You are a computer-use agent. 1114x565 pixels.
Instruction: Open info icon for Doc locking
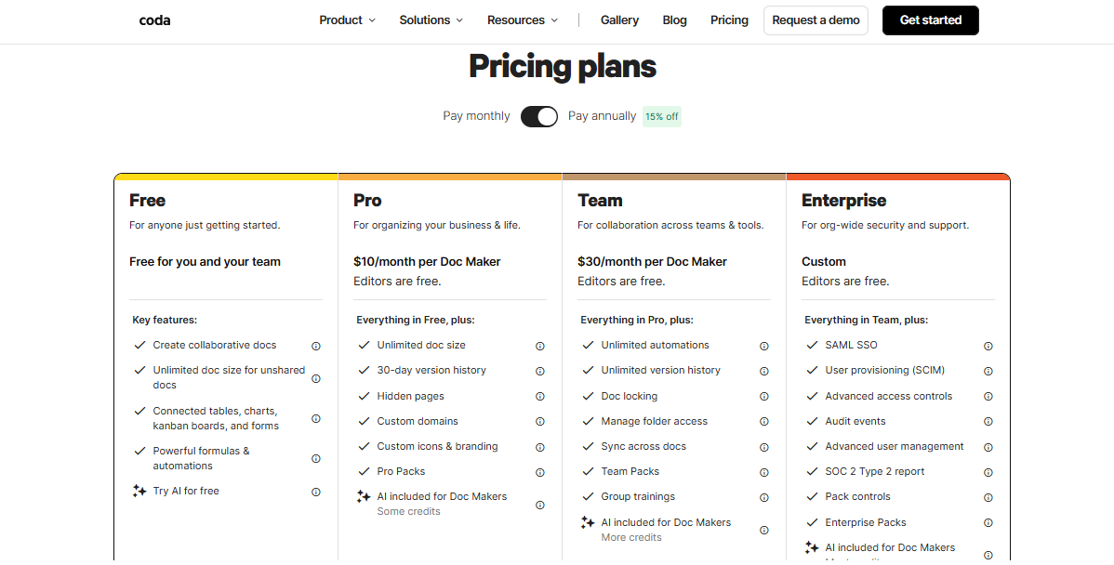pyautogui.click(x=763, y=397)
